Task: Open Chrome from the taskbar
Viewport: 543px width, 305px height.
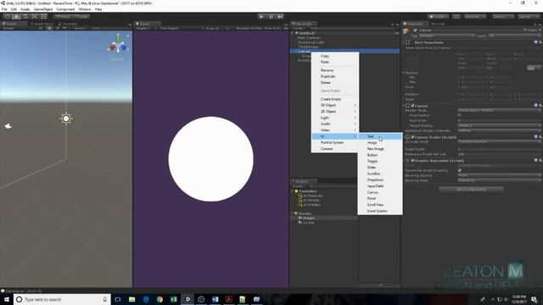Action: tap(160, 299)
